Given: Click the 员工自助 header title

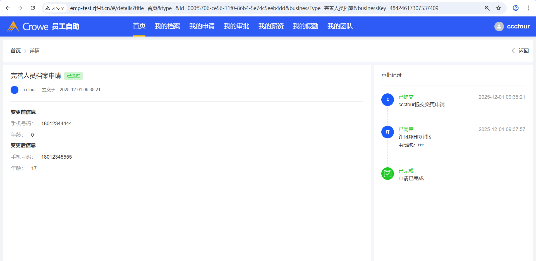Looking at the screenshot, I should [66, 26].
